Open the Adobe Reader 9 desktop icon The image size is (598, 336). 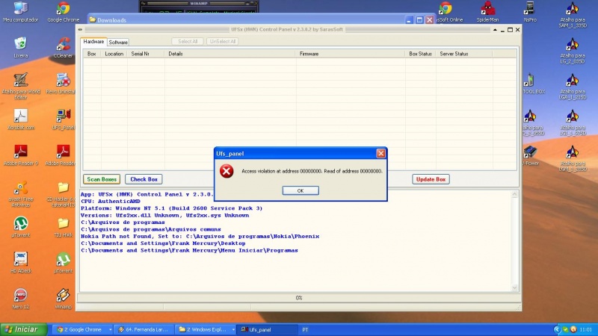click(x=21, y=155)
